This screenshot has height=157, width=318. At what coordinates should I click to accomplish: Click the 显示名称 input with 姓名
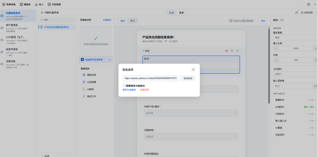[295, 38]
